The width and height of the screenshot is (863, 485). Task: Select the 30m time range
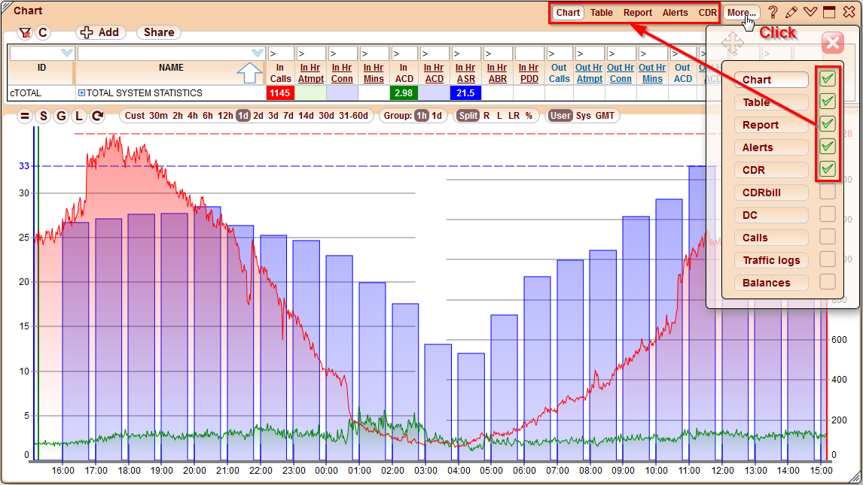158,116
